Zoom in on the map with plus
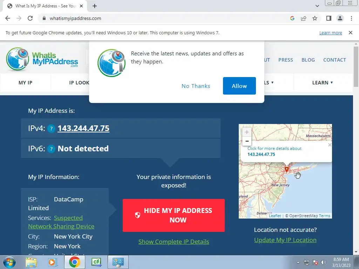 coord(246,132)
